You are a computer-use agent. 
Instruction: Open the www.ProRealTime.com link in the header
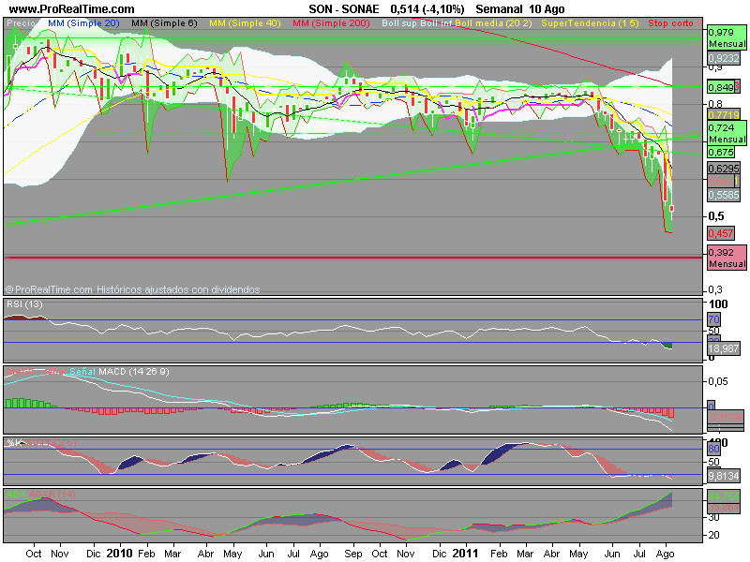point(72,9)
